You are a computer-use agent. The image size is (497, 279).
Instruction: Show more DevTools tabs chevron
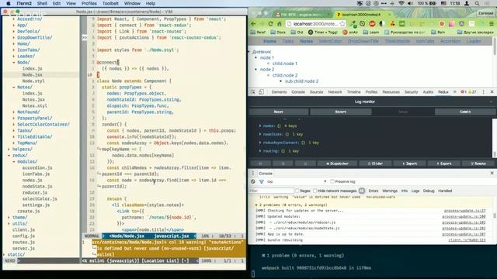coord(455,91)
